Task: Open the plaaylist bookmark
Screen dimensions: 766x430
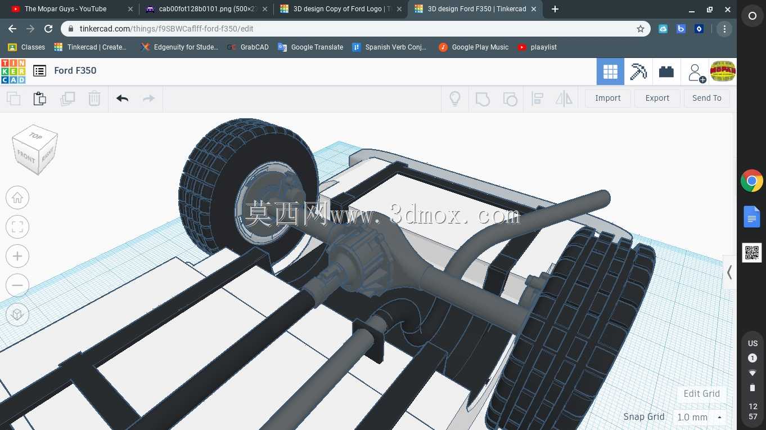Action: coord(537,47)
